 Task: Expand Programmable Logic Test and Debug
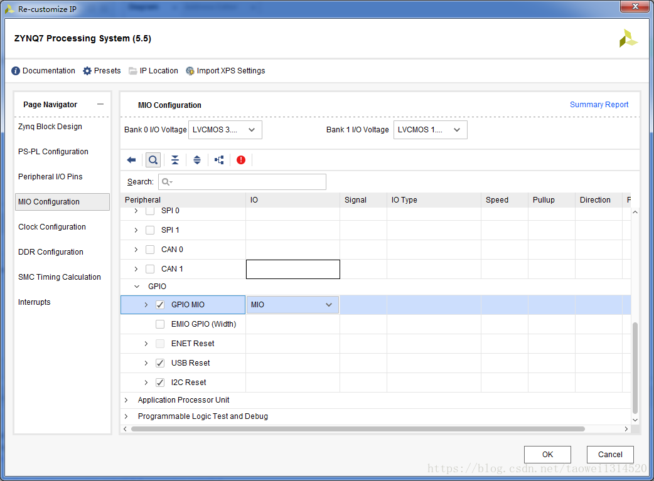pyautogui.click(x=126, y=416)
